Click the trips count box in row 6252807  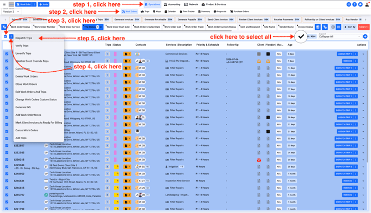pos(107,146)
